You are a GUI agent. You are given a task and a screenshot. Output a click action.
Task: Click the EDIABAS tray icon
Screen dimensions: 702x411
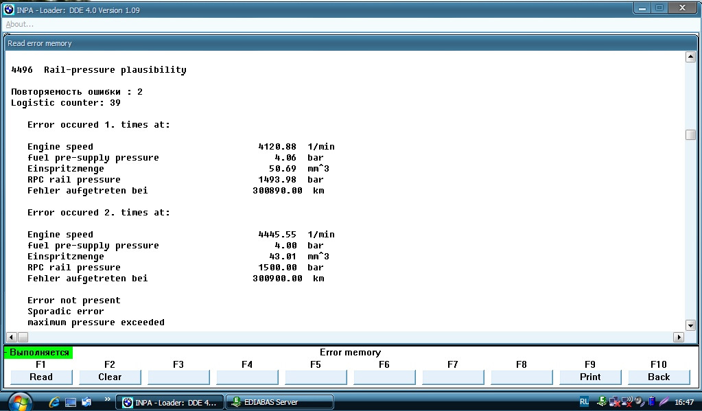click(602, 401)
